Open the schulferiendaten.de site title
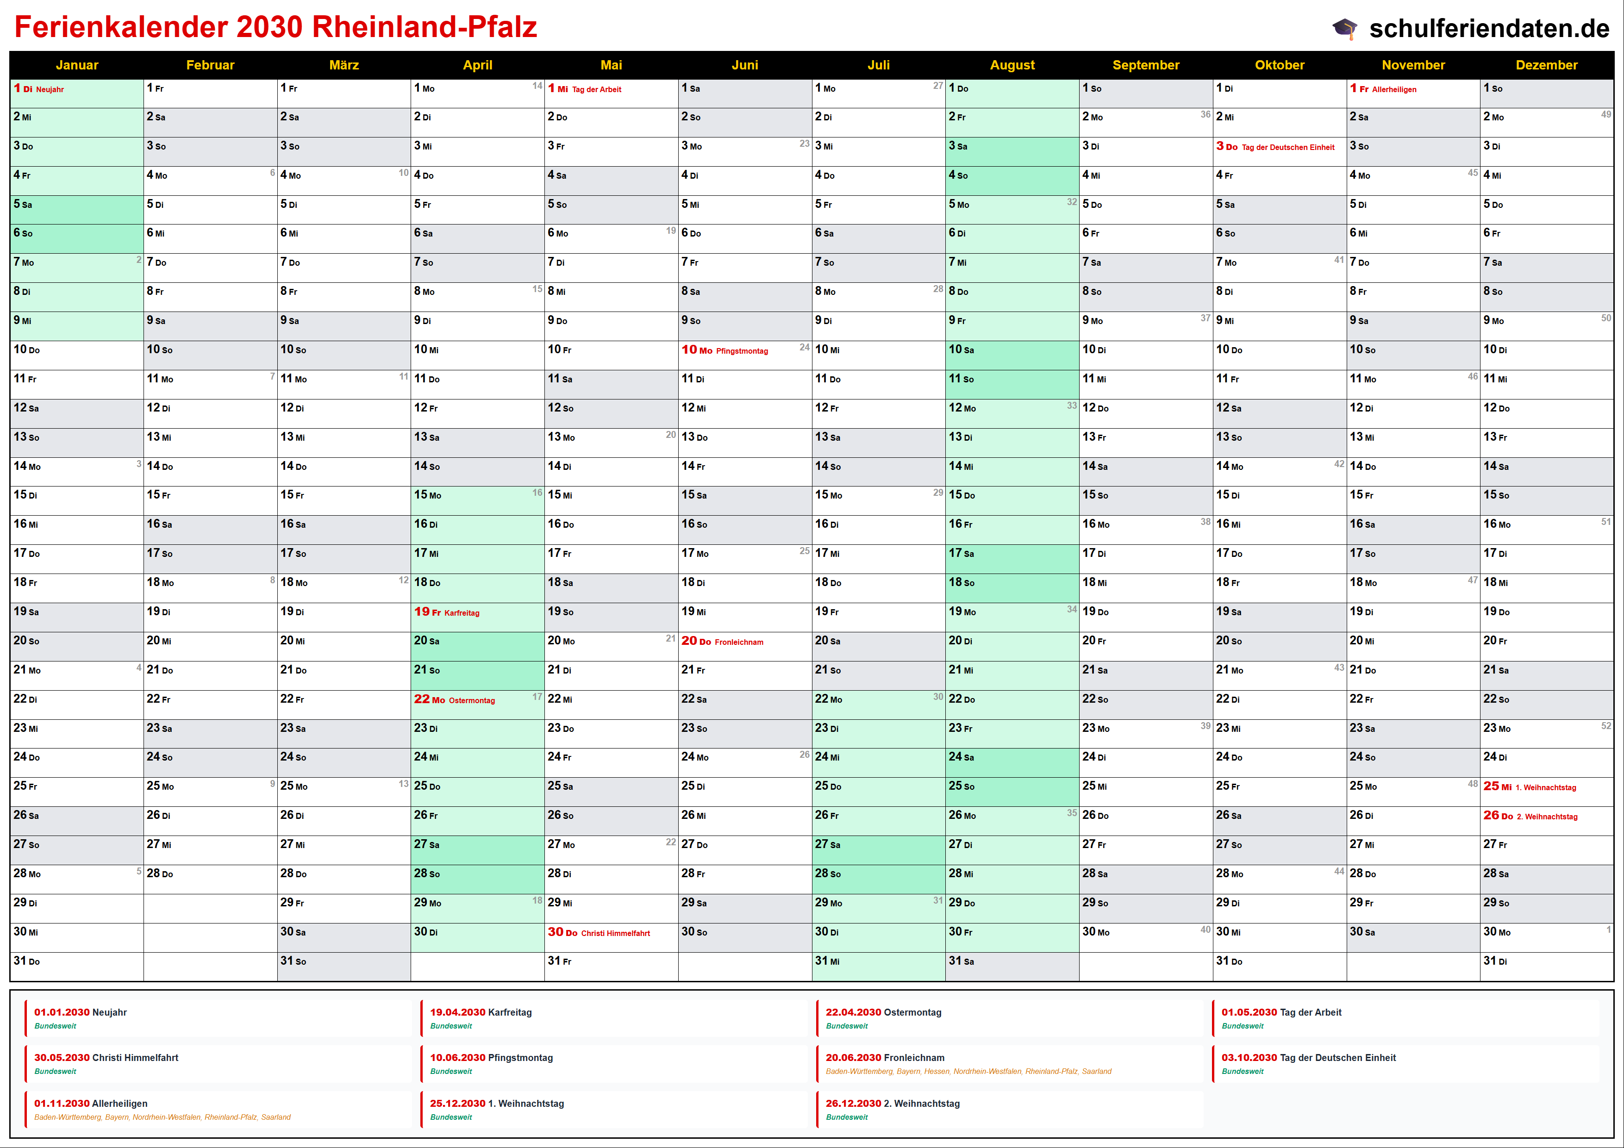1624x1148 pixels. click(x=1489, y=28)
